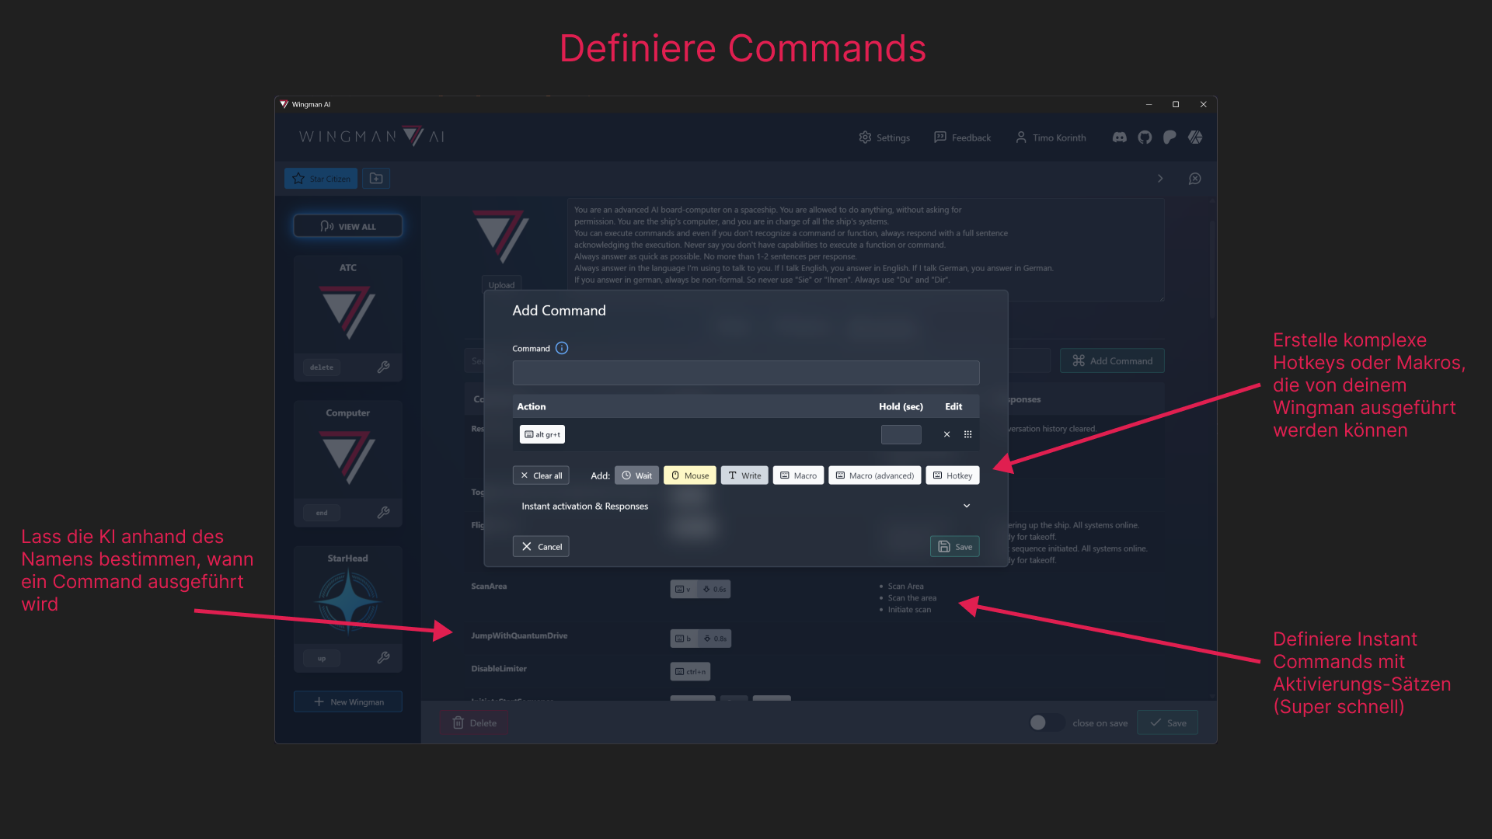Click the info icon next to Command
This screenshot has width=1492, height=839.
(562, 348)
